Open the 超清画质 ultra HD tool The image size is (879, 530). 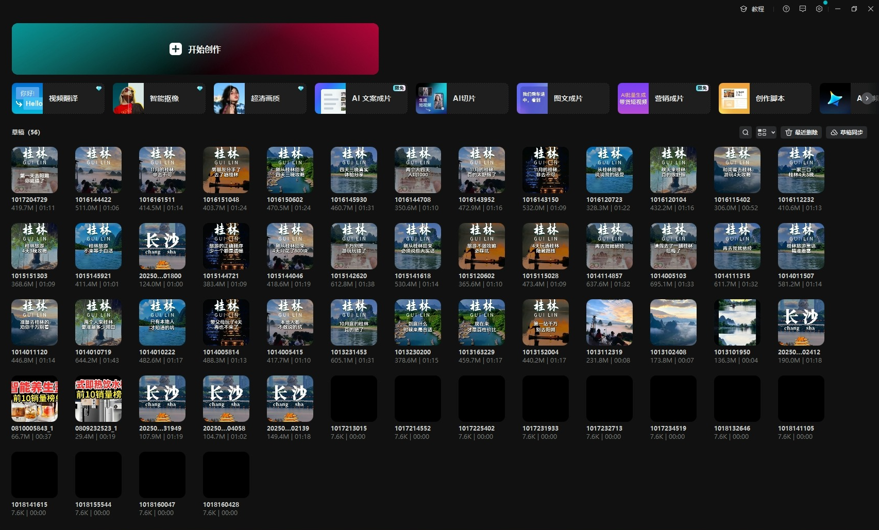(260, 98)
